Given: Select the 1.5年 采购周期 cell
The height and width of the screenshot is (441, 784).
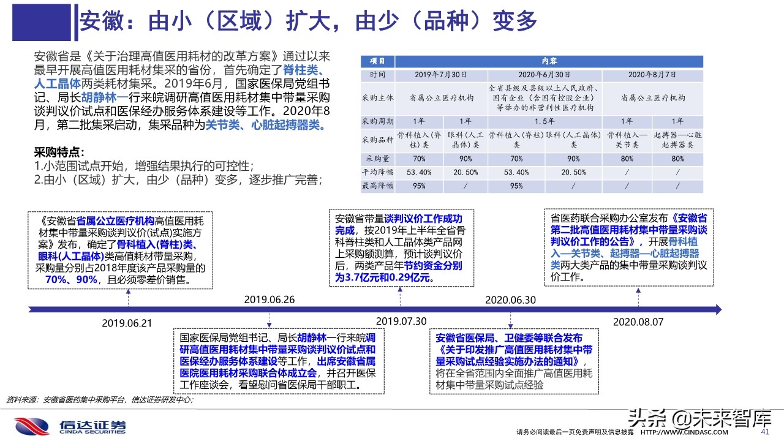Looking at the screenshot, I should pyautogui.click(x=545, y=121).
